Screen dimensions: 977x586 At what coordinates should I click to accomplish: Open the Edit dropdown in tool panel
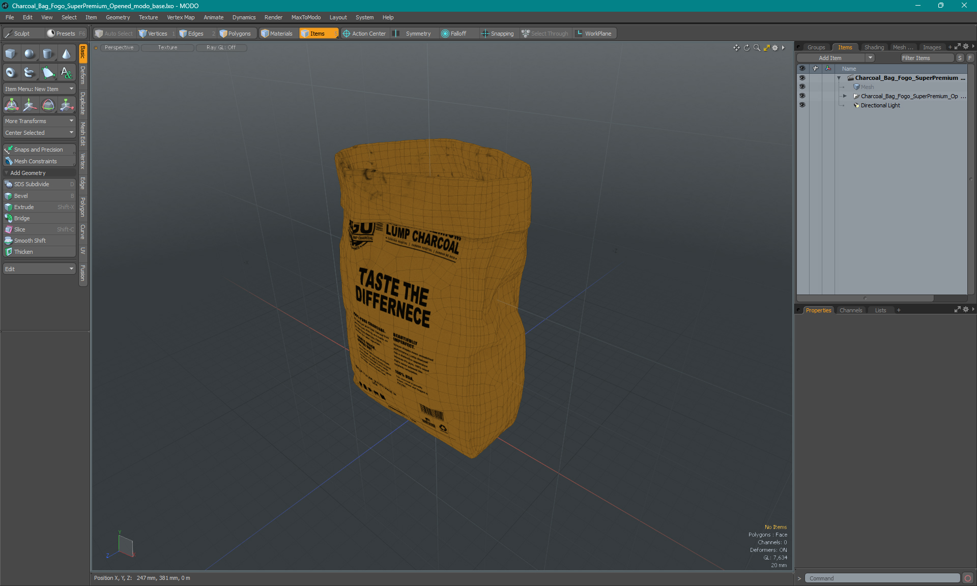[39, 269]
